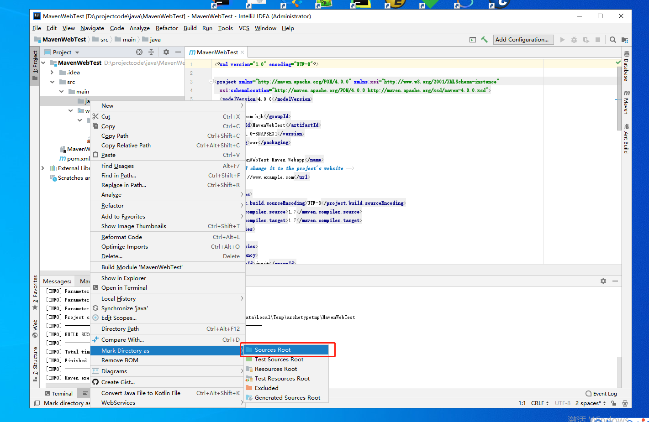Collapse the src folder

(x=52, y=82)
